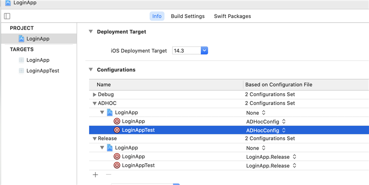Select the LoginAppTest target icon in the TARGETS list

21,70
